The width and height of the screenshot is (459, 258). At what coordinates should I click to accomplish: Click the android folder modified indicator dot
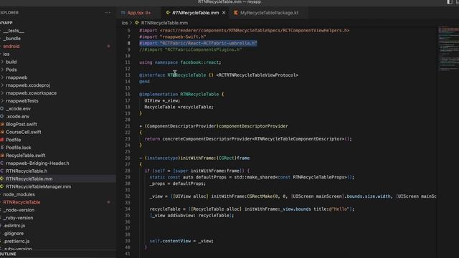tap(108, 46)
